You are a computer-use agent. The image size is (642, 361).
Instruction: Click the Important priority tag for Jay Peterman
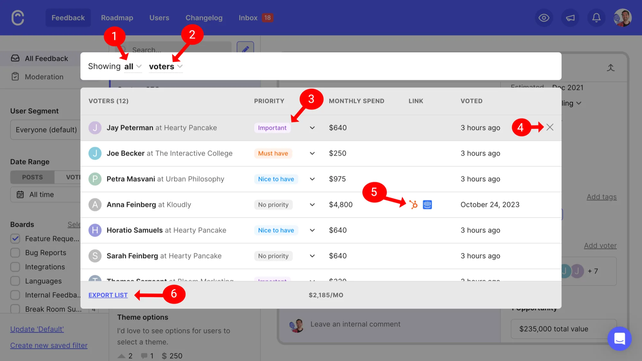[x=272, y=128]
